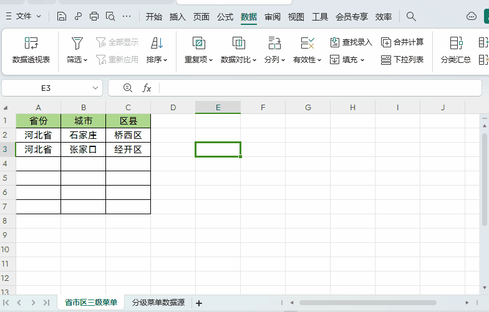Click the Print icon

coord(94,16)
